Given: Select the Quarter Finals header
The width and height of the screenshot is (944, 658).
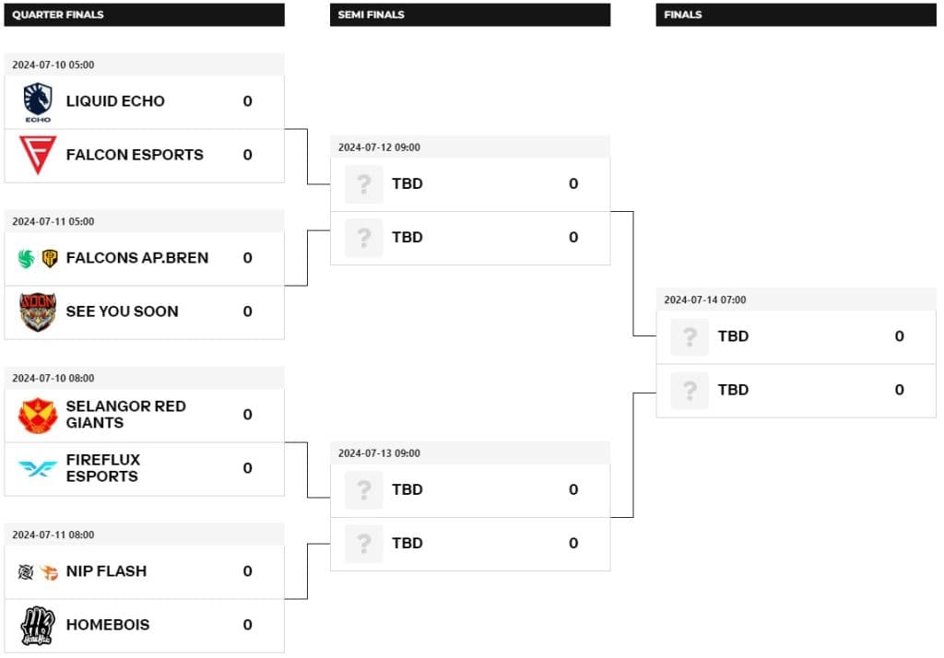Looking at the screenshot, I should pos(143,15).
